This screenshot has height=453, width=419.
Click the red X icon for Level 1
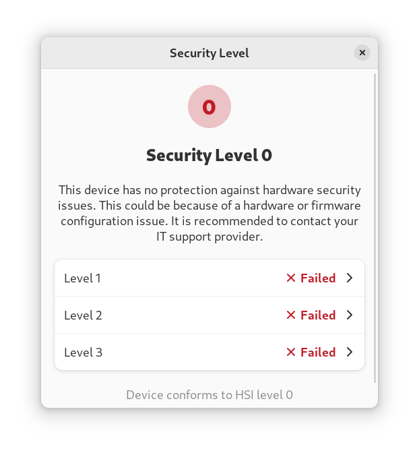coord(291,278)
